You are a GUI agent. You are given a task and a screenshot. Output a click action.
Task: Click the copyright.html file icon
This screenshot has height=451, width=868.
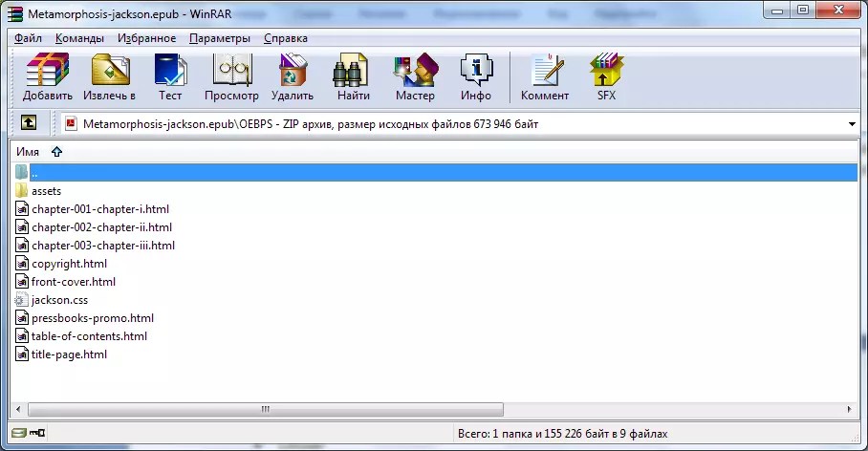pos(22,264)
